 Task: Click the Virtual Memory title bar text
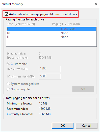(13, 4)
